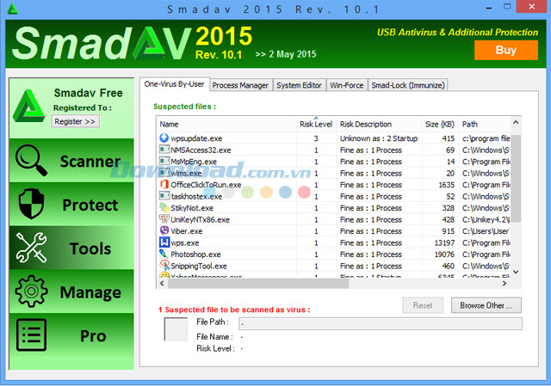The height and width of the screenshot is (386, 551).
Task: Click the NMSAccess32.exe file icon
Action: click(164, 150)
